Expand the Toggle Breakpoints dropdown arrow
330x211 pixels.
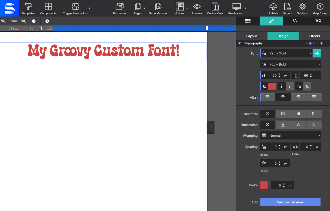[x=90, y=8]
